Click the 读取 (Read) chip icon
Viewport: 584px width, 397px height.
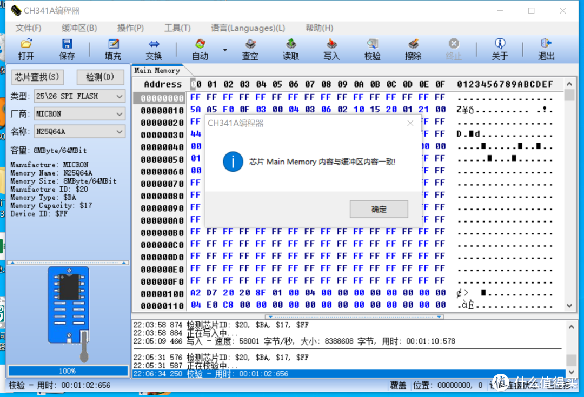tap(290, 49)
